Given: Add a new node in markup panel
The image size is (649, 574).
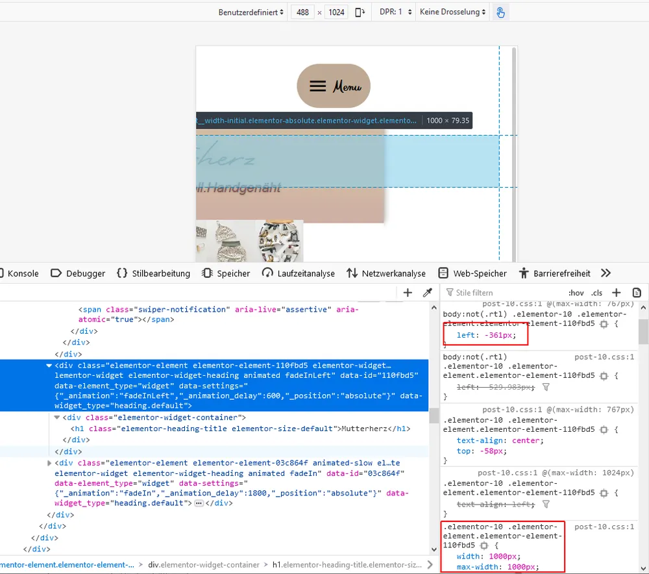Looking at the screenshot, I should 408,293.
